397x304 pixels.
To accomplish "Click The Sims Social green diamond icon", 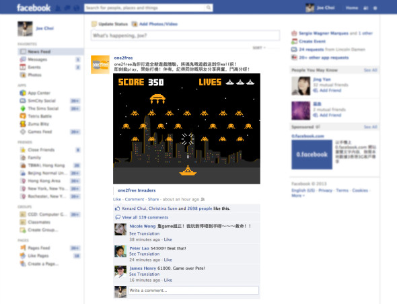I will pyautogui.click(x=23, y=108).
